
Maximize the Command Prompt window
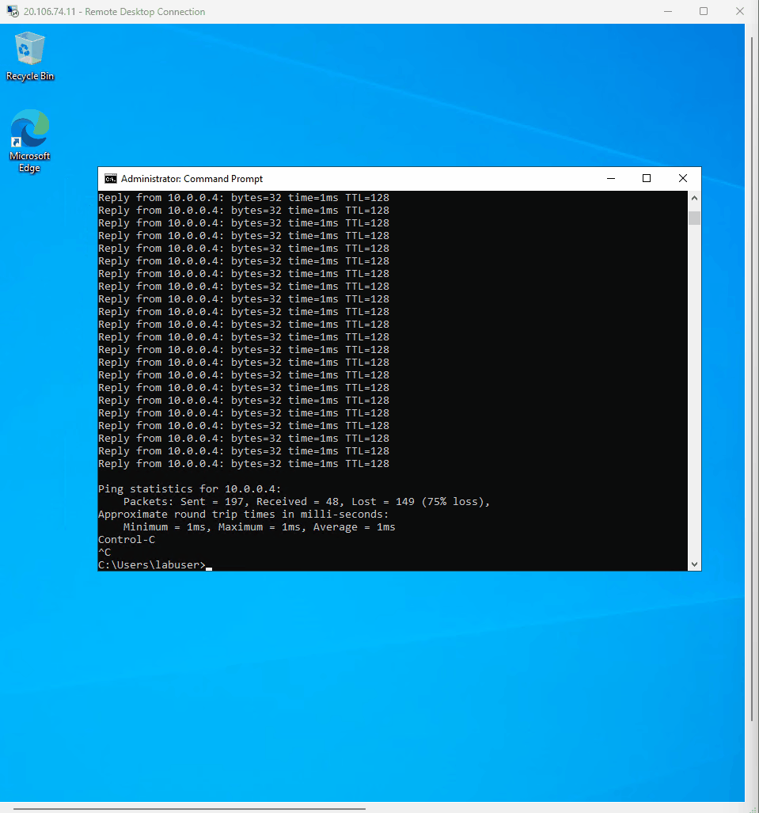pos(647,178)
